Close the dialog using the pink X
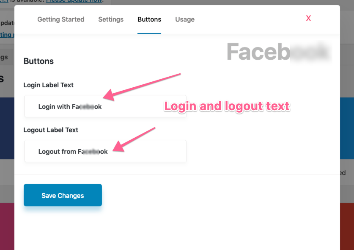This screenshot has width=354, height=250. pos(308,18)
